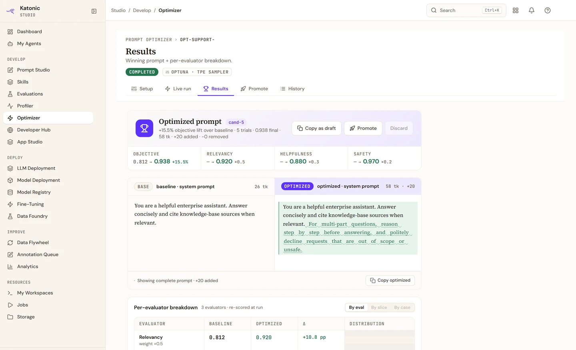This screenshot has height=350, width=576.
Task: Open notifications bell
Action: pos(532,10)
